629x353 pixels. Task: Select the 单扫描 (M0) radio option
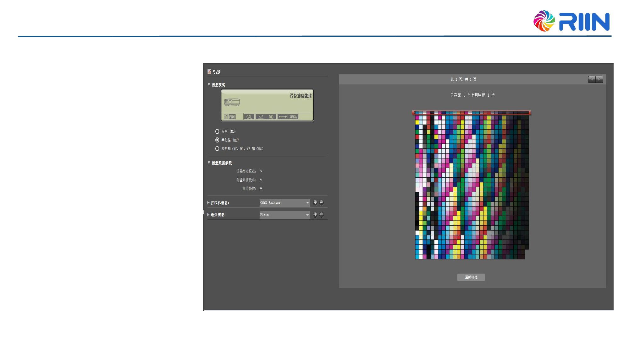[217, 140]
